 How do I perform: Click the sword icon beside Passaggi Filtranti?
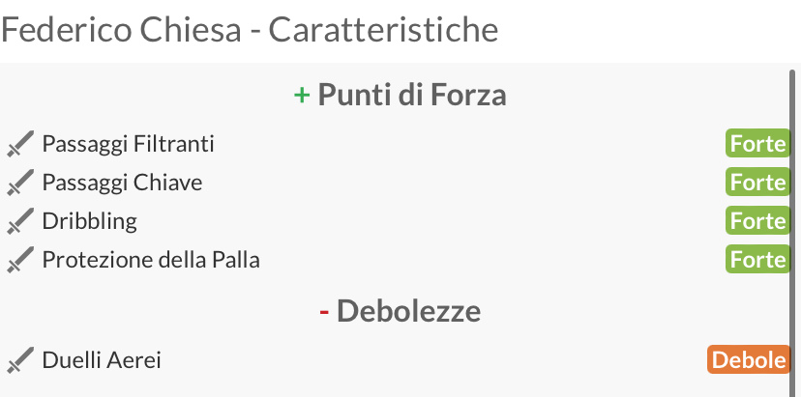[x=20, y=143]
